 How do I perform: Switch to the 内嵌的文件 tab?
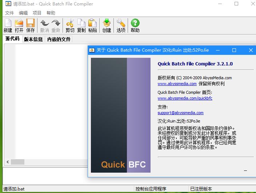point(59,39)
